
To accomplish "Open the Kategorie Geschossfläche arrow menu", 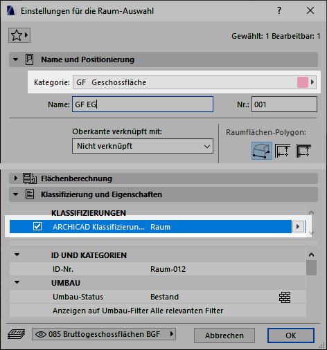I will coord(312,82).
